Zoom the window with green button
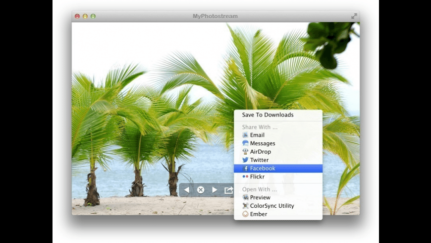Image resolution: width=431 pixels, height=243 pixels. 93,16
